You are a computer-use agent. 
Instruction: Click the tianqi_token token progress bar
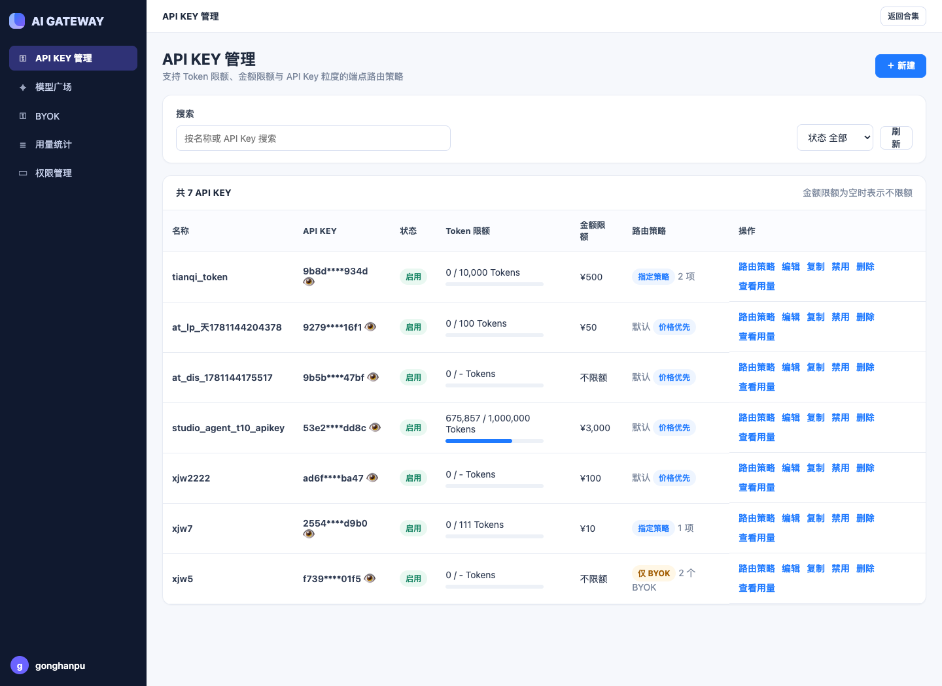pos(495,284)
